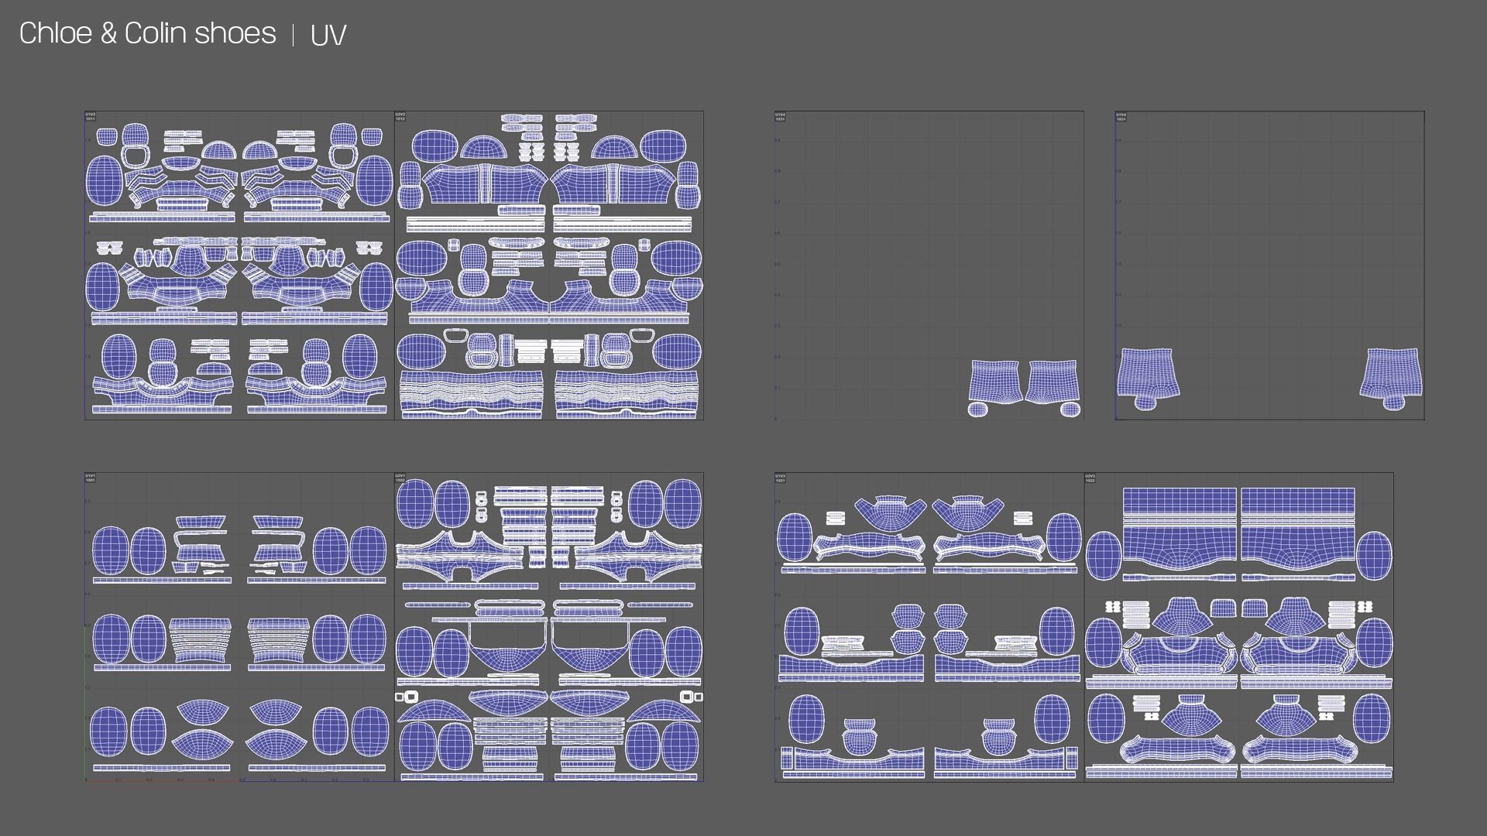The width and height of the screenshot is (1487, 836).
Task: Select the U2V1 1002 tile label
Action: pyautogui.click(x=400, y=478)
